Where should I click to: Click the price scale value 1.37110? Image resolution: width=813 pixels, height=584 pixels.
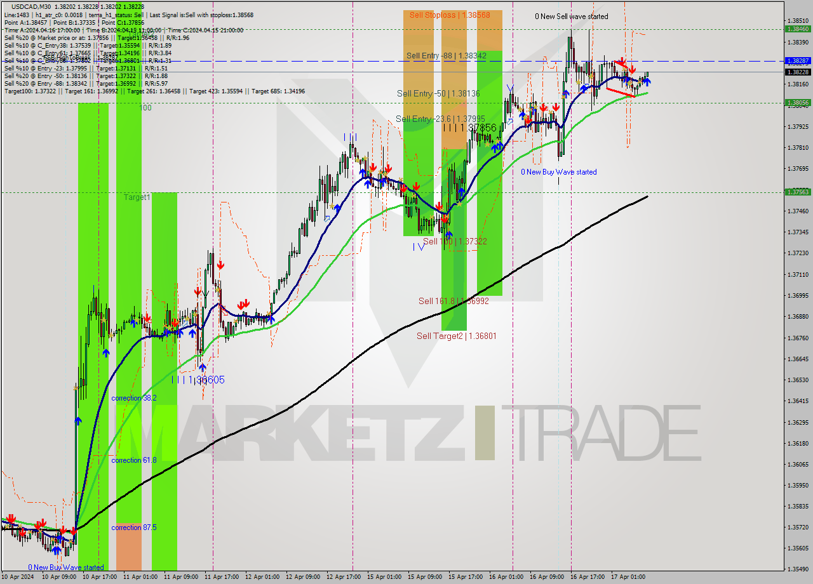click(x=798, y=274)
